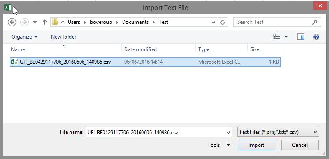329x159 pixels.
Task: Select boveroup in the address path
Action: coord(101,22)
